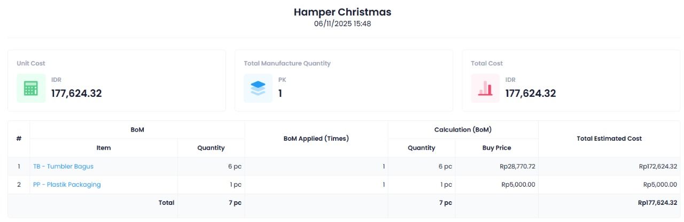The image size is (684, 222).
Task: Open the PP - Plastik Packaging item link
Action: [x=67, y=185]
